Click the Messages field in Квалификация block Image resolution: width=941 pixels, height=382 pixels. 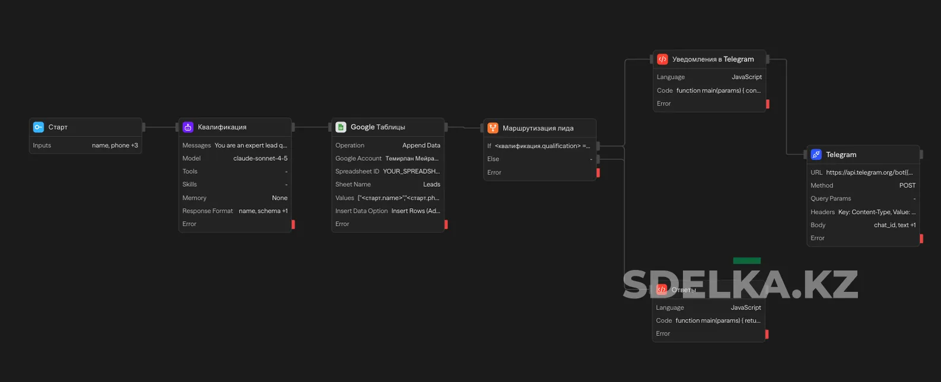click(235, 145)
